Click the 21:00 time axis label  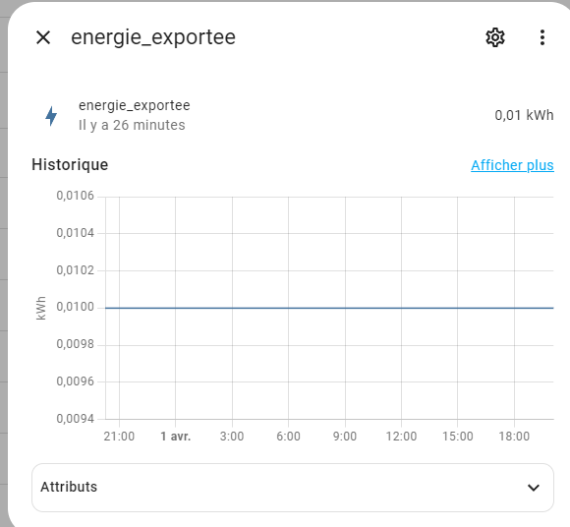119,437
